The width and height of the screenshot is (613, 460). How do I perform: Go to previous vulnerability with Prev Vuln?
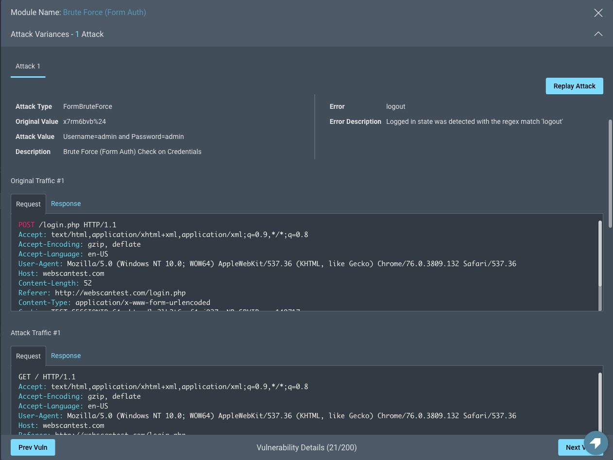pos(33,447)
